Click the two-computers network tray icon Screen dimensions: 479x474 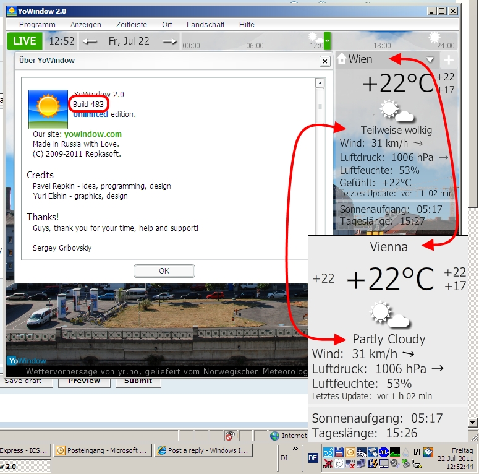[x=362, y=463]
